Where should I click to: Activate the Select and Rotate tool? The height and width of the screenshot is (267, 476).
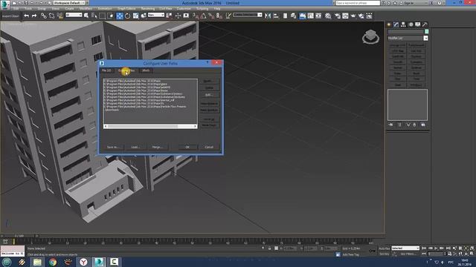[x=127, y=16]
